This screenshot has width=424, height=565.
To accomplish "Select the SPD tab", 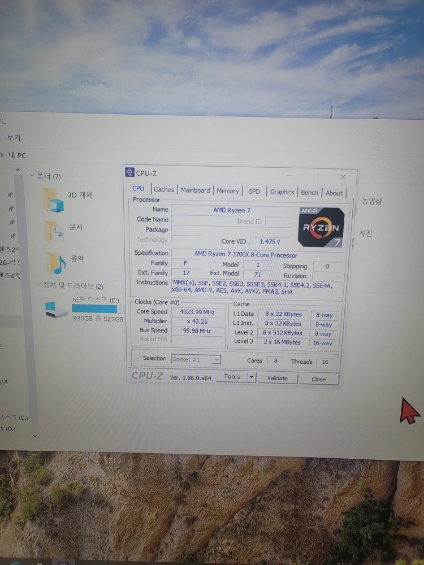I will coord(254,192).
